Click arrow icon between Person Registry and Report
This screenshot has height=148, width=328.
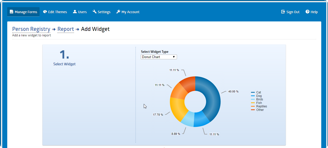54,29
